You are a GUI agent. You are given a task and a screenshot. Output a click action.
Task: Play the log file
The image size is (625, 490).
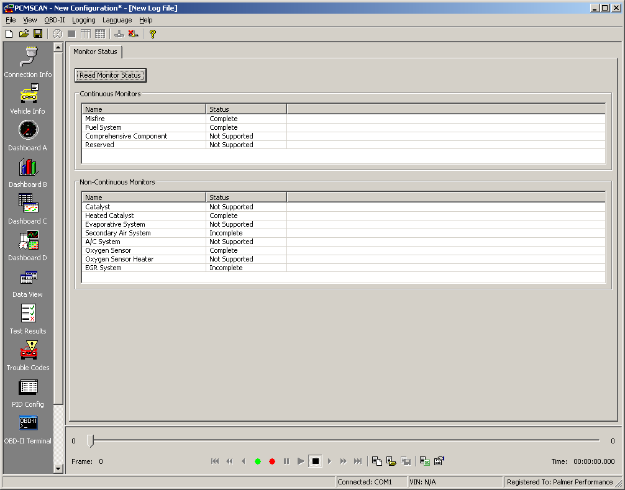coord(301,461)
